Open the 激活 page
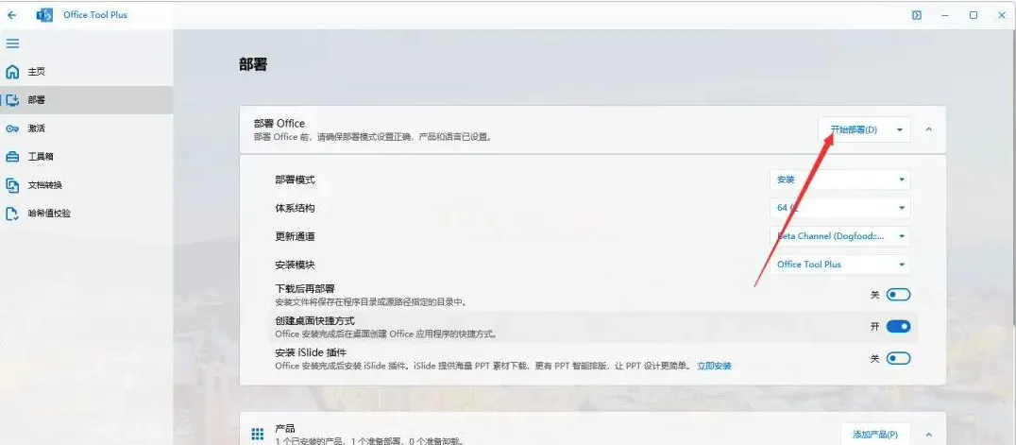The width and height of the screenshot is (1016, 445). click(87, 128)
